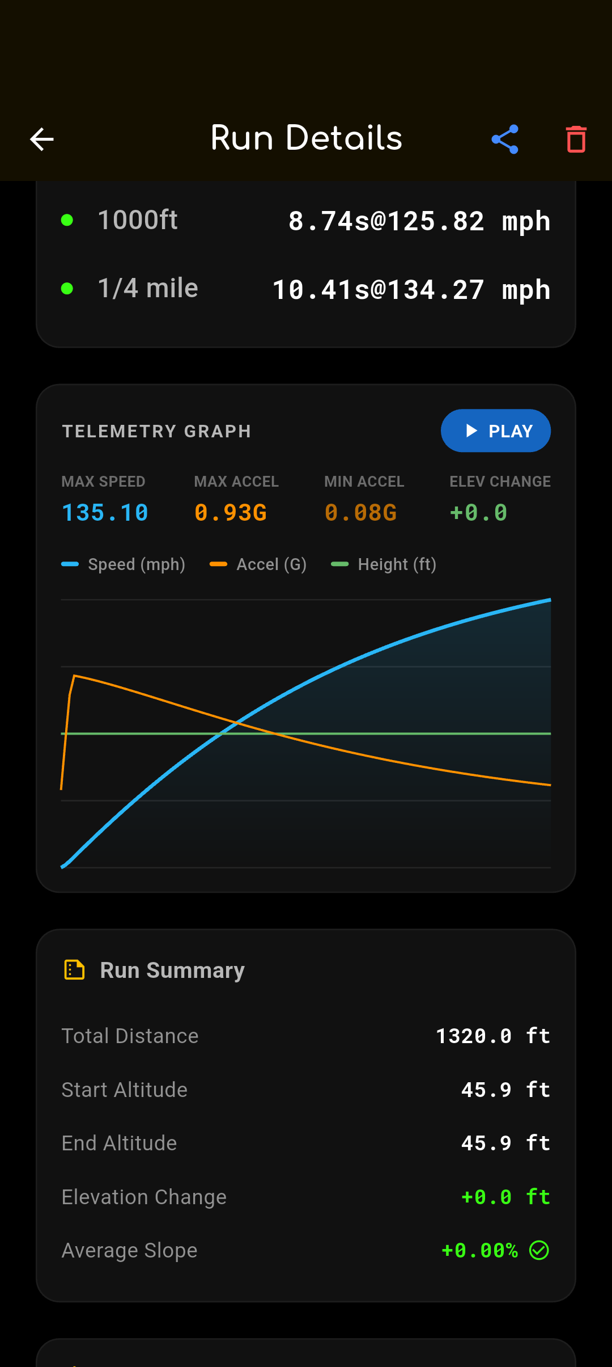612x1367 pixels.
Task: Select the Total Distance row
Action: pyautogui.click(x=306, y=1036)
